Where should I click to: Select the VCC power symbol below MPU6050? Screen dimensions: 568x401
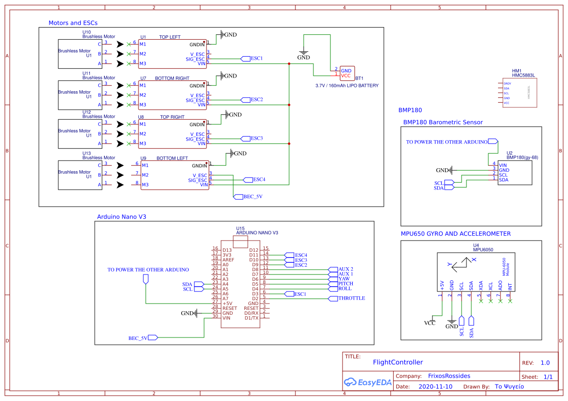click(430, 322)
